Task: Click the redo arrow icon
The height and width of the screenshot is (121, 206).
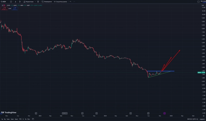Action: click(x=75, y=1)
